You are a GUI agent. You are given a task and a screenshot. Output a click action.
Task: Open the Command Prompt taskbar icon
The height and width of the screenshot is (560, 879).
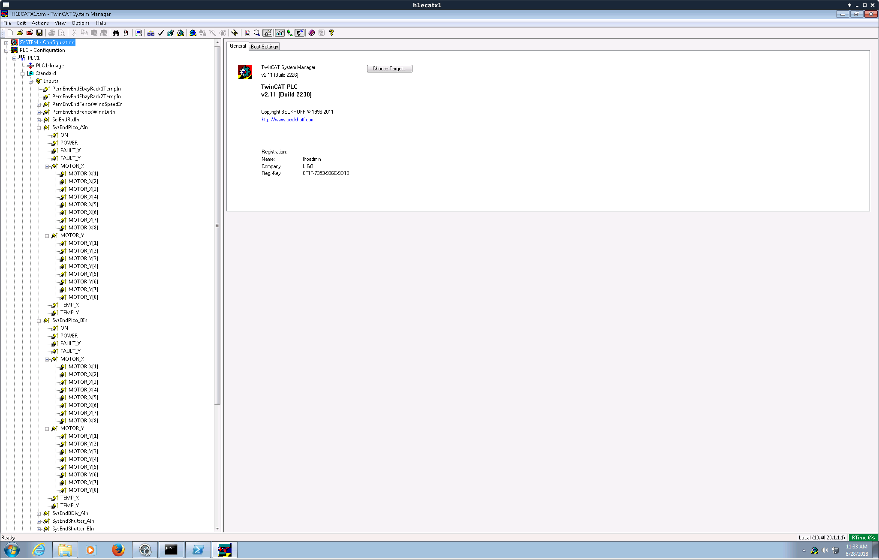(x=172, y=550)
